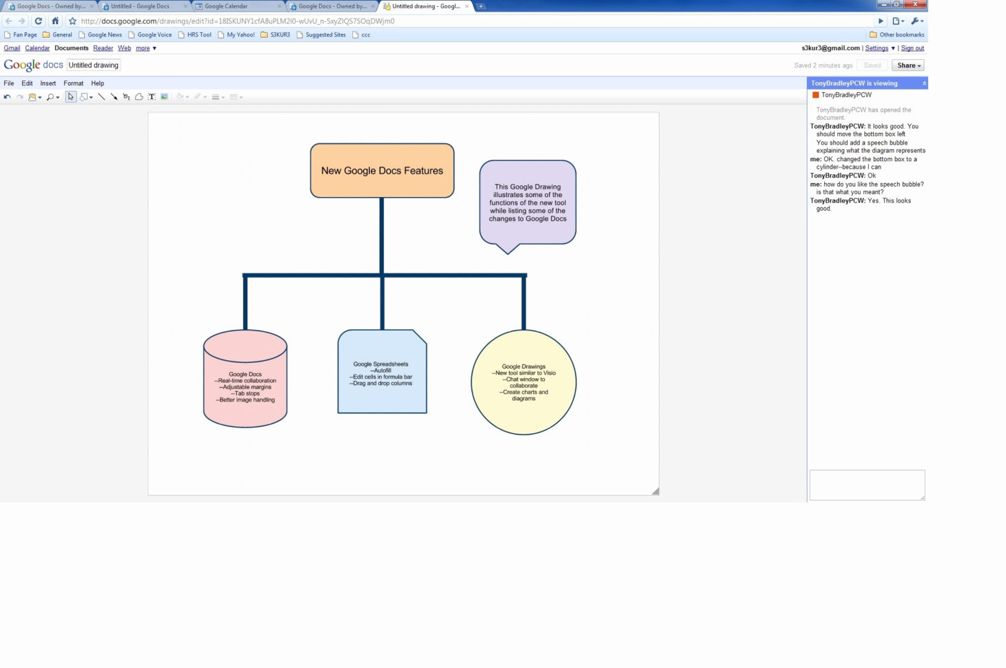Insert an image using toolbar icon
The image size is (1006, 668).
[164, 97]
